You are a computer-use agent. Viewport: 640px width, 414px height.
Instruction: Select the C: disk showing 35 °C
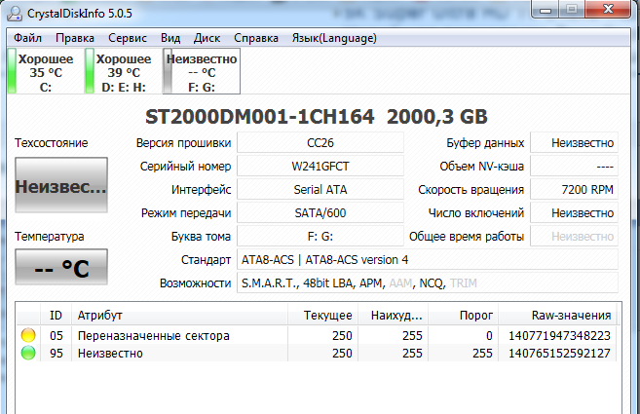tap(42, 71)
